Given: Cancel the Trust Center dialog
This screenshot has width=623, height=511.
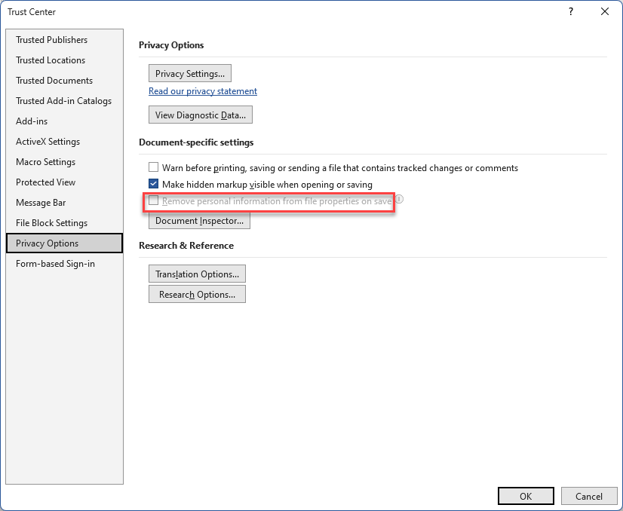Looking at the screenshot, I should tap(589, 496).
